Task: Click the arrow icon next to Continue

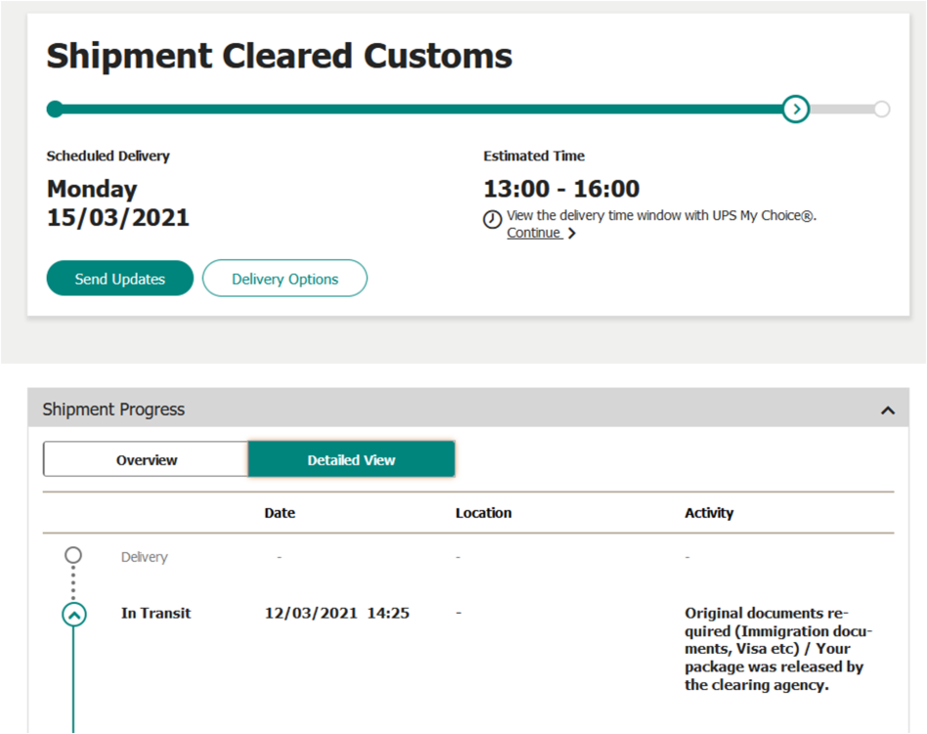Action: pyautogui.click(x=572, y=234)
